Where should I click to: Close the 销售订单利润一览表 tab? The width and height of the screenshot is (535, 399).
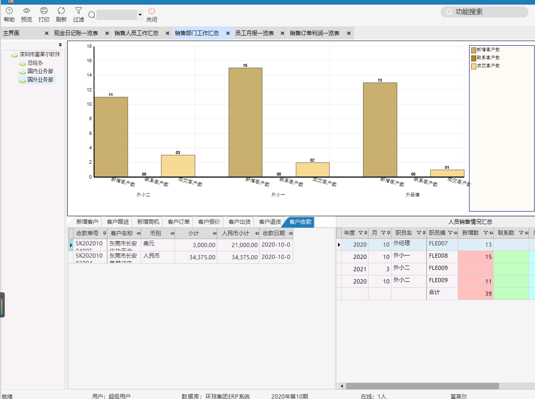(x=349, y=33)
